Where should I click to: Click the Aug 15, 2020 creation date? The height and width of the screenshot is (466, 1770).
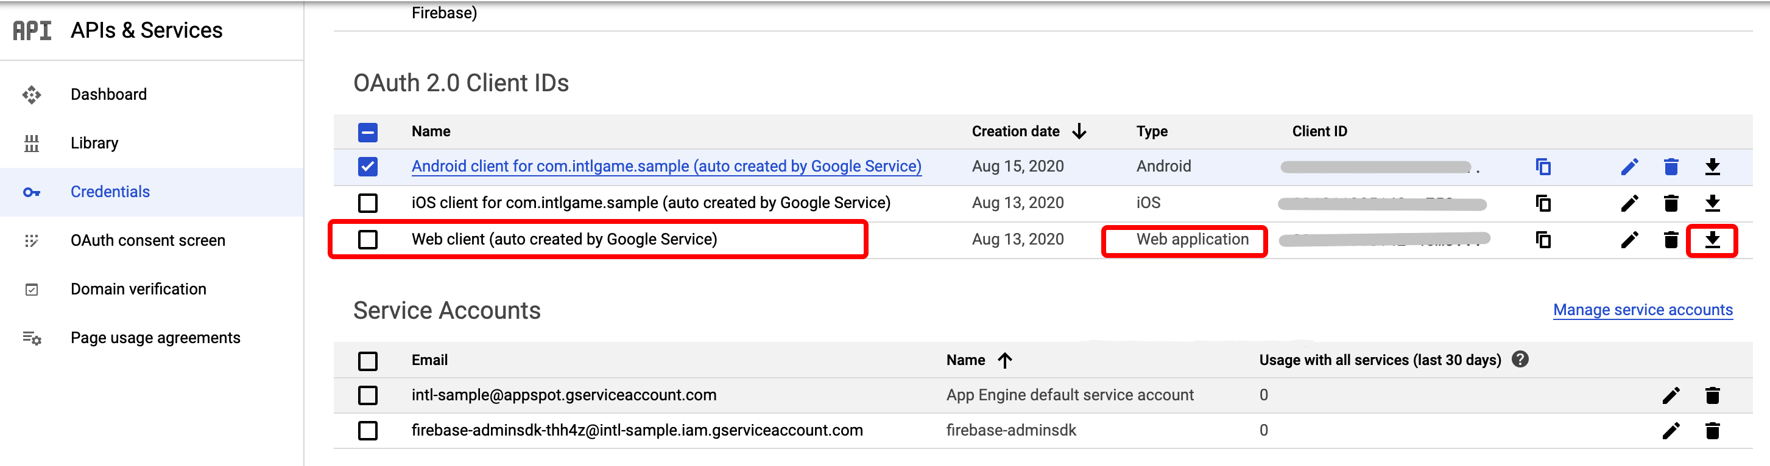1018,166
